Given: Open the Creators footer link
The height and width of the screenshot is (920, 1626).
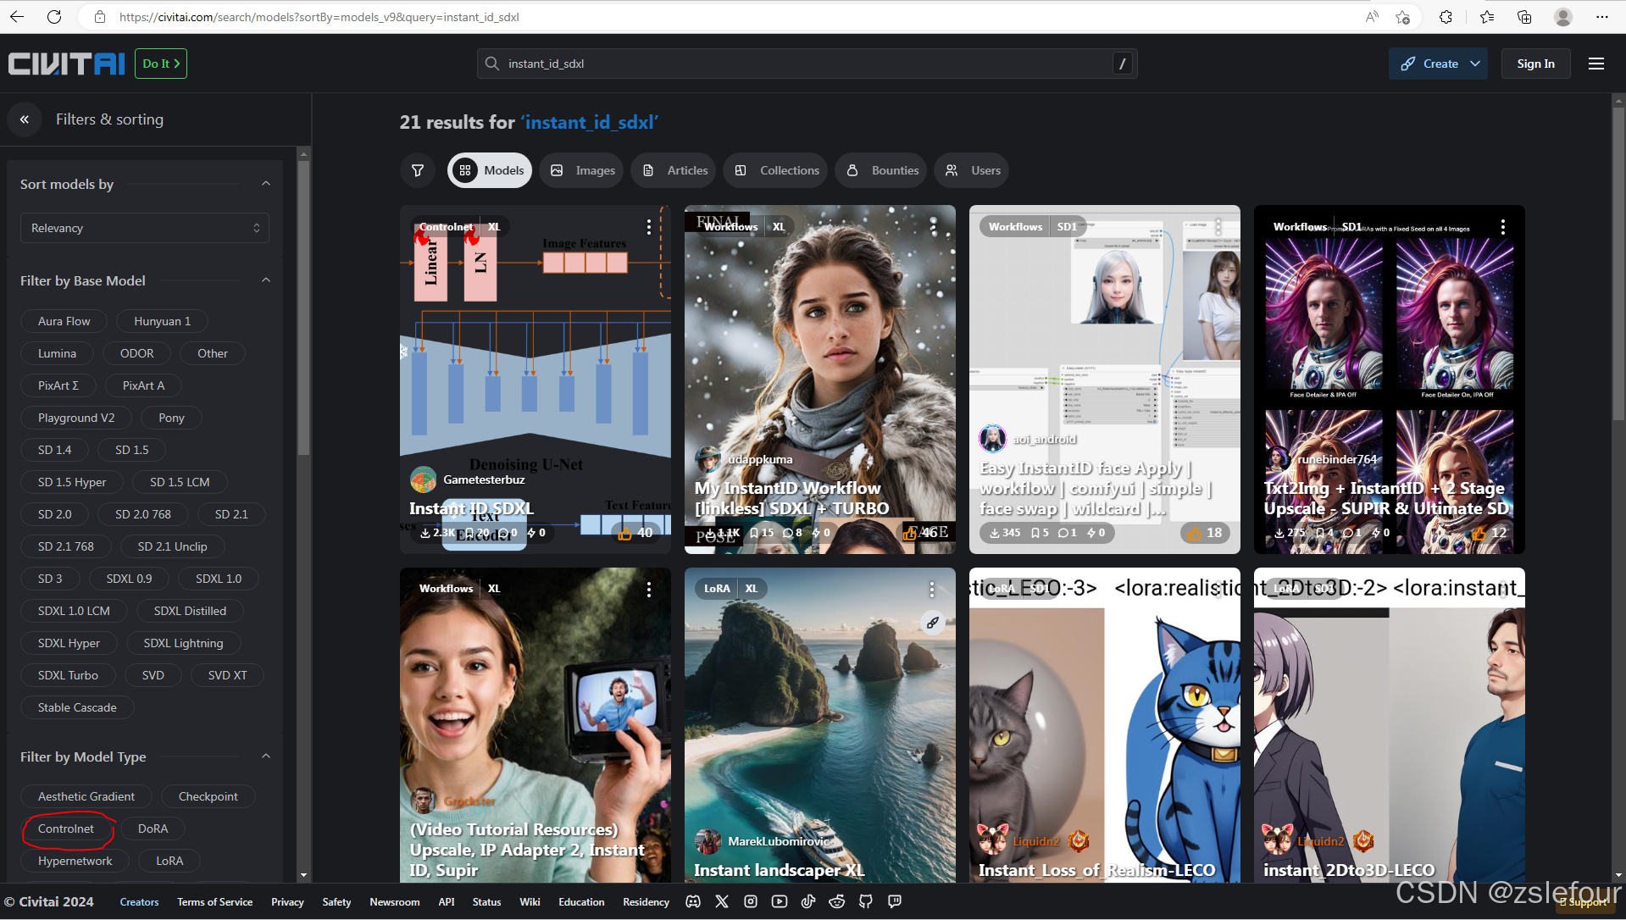Looking at the screenshot, I should [139, 901].
